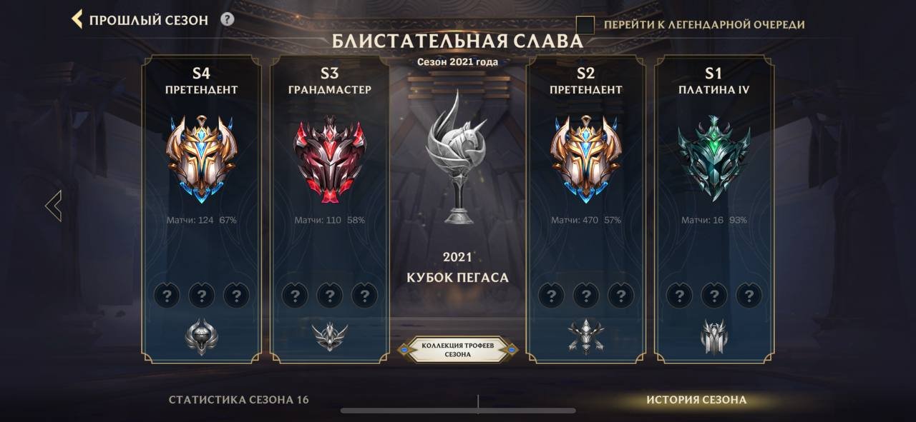
Task: Click the S3 card bottom crest icon
Action: [x=330, y=336]
